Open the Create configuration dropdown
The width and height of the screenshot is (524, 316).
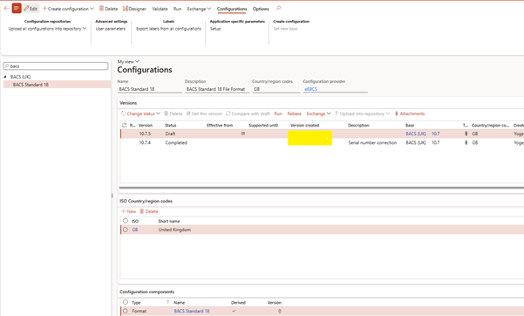pyautogui.click(x=68, y=9)
